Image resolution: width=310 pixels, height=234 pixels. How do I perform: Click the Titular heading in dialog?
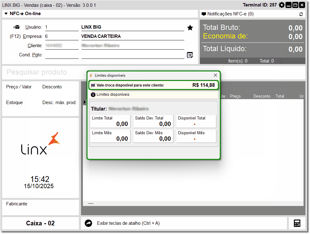99,109
